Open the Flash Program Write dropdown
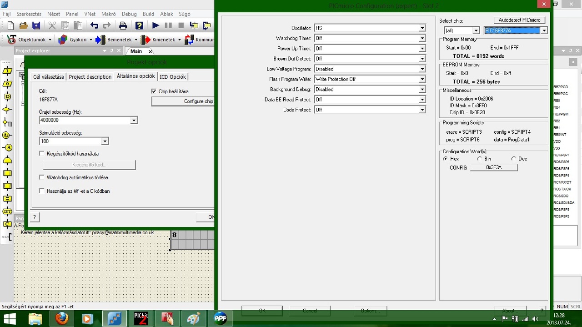 coord(422,79)
